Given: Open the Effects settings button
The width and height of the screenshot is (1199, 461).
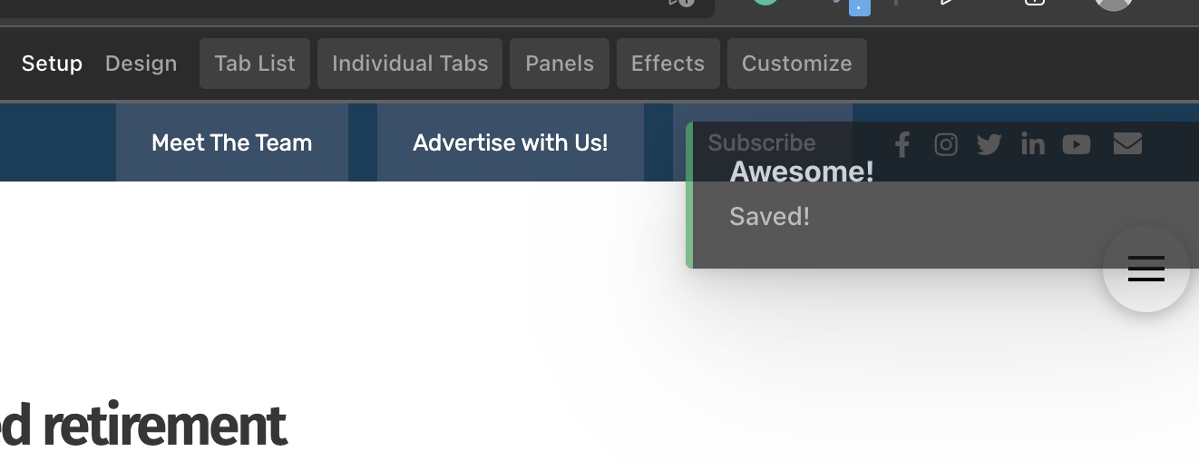Looking at the screenshot, I should pos(668,64).
